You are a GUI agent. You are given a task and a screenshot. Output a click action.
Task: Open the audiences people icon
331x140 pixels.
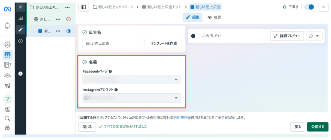pyautogui.click(x=7, y=76)
